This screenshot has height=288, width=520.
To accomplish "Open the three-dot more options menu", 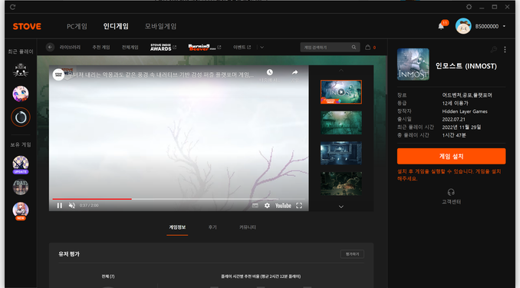I will (505, 49).
